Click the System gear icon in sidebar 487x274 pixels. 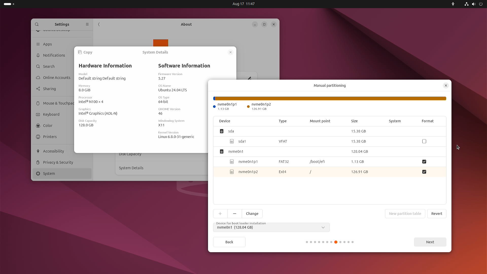[38, 174]
